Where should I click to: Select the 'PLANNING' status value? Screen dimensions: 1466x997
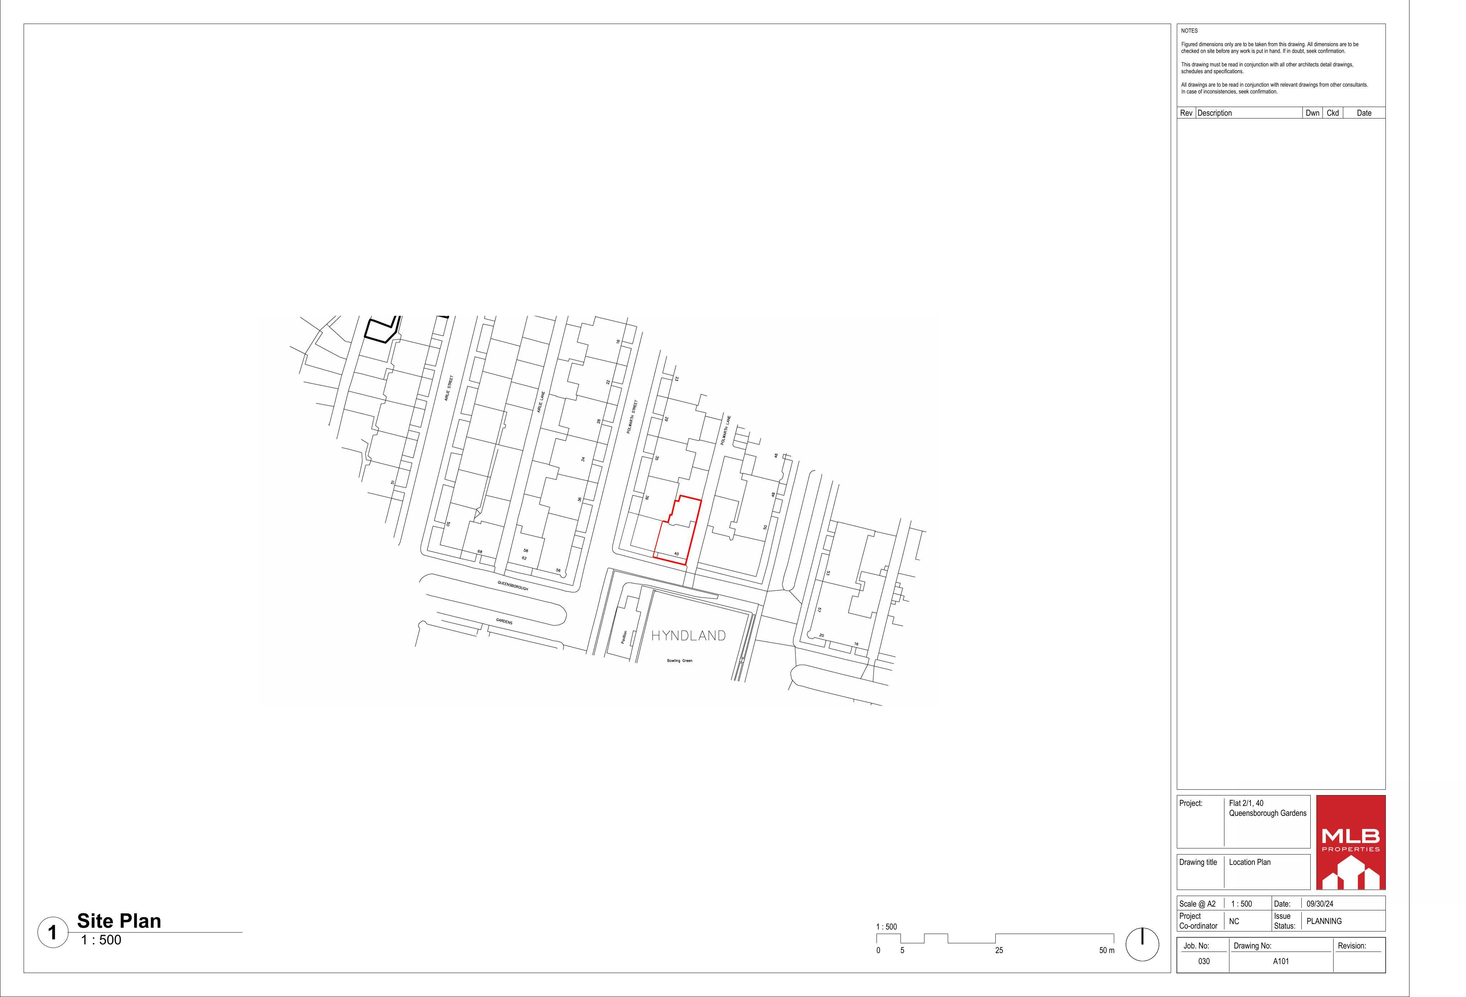pyautogui.click(x=1324, y=921)
